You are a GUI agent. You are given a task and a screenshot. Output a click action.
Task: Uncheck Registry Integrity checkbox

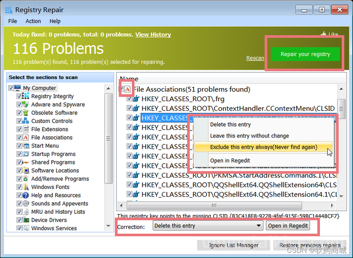click(x=19, y=96)
